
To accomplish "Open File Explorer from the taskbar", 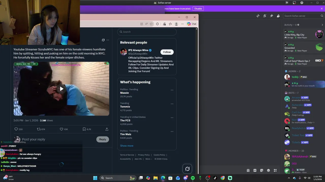I will pyautogui.click(x=155, y=178).
